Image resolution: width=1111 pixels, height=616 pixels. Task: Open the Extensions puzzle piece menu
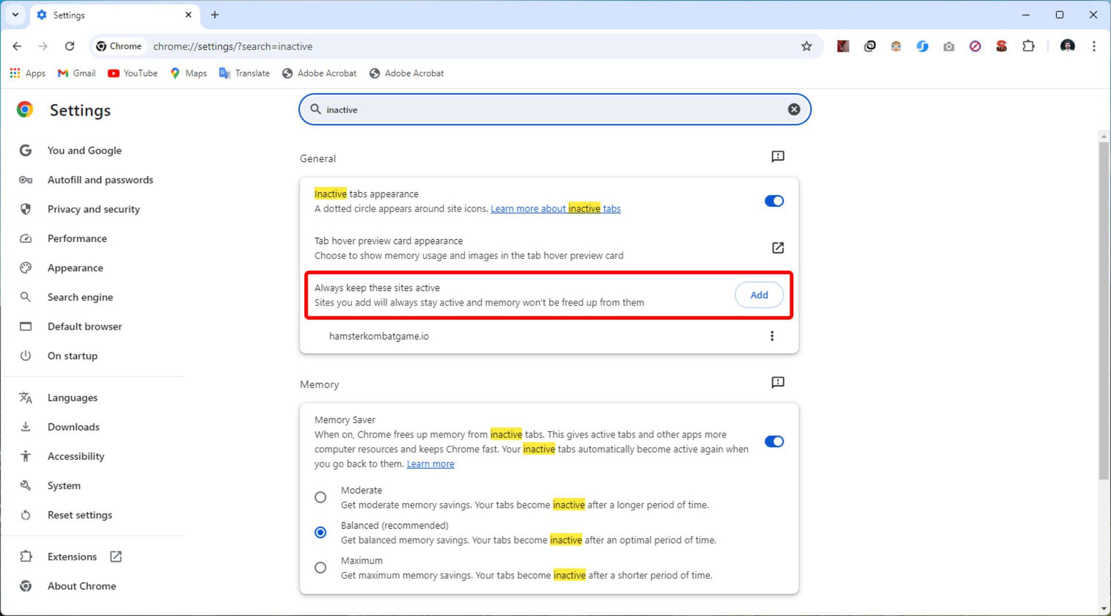[x=1028, y=46]
